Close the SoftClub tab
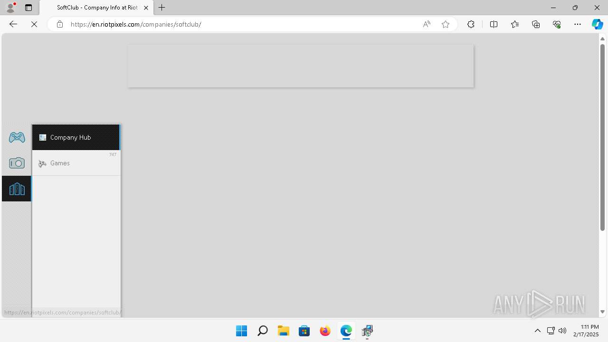608x342 pixels. 146,8
